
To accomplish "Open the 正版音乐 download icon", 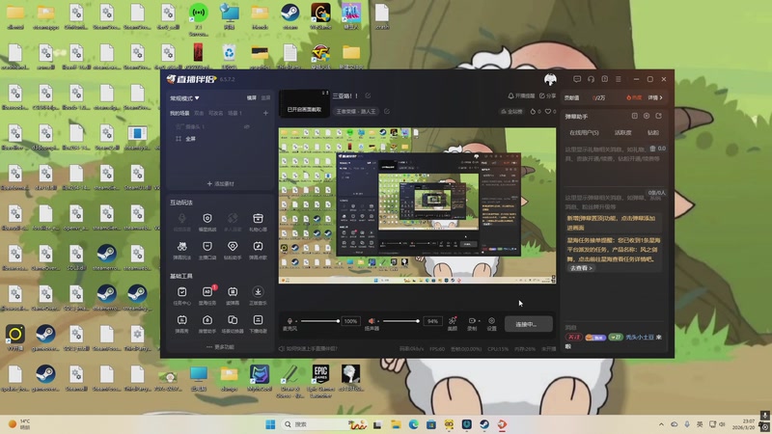I will (x=258, y=292).
